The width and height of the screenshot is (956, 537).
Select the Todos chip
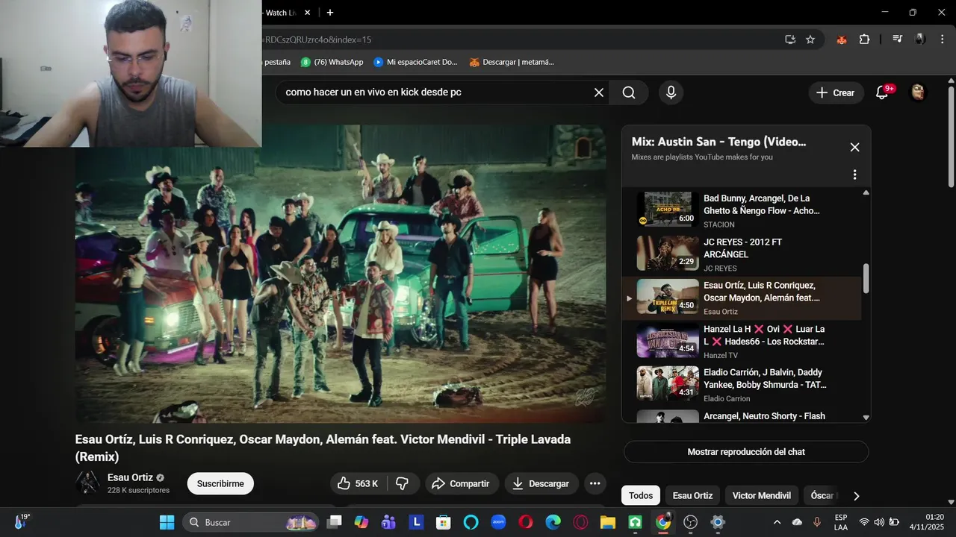641,495
